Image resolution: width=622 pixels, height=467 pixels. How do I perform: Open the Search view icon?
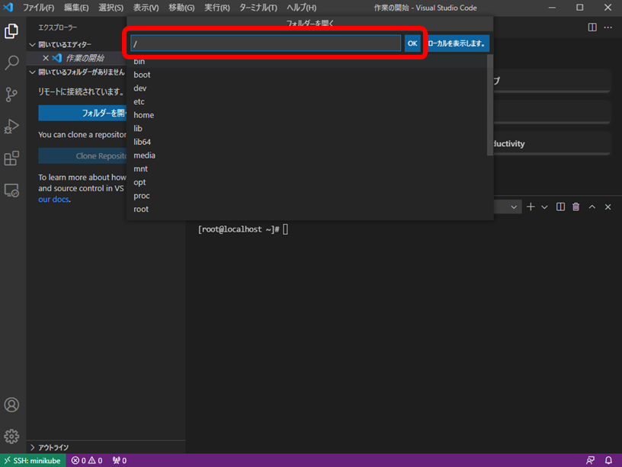point(11,62)
